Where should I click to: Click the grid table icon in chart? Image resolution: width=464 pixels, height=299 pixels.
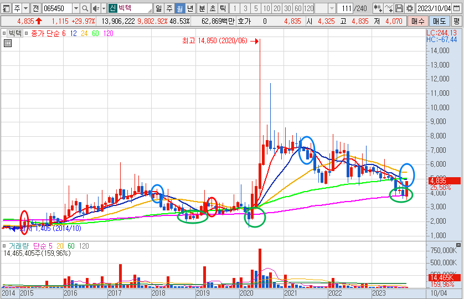point(8,44)
